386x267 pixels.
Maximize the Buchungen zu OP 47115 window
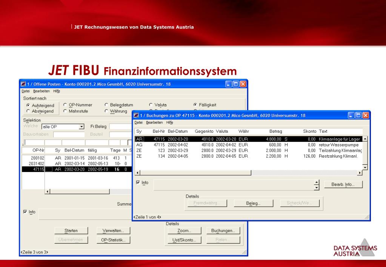[358, 115]
